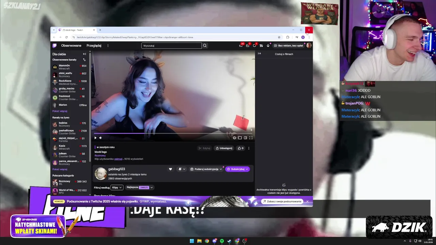Go back in Chrome
This screenshot has width=436, height=245.
tap(54, 37)
